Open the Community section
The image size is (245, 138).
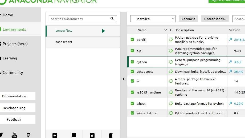13,72
